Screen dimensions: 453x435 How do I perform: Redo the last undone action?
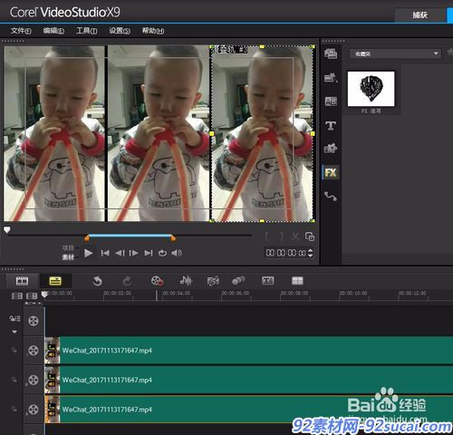pos(127,281)
